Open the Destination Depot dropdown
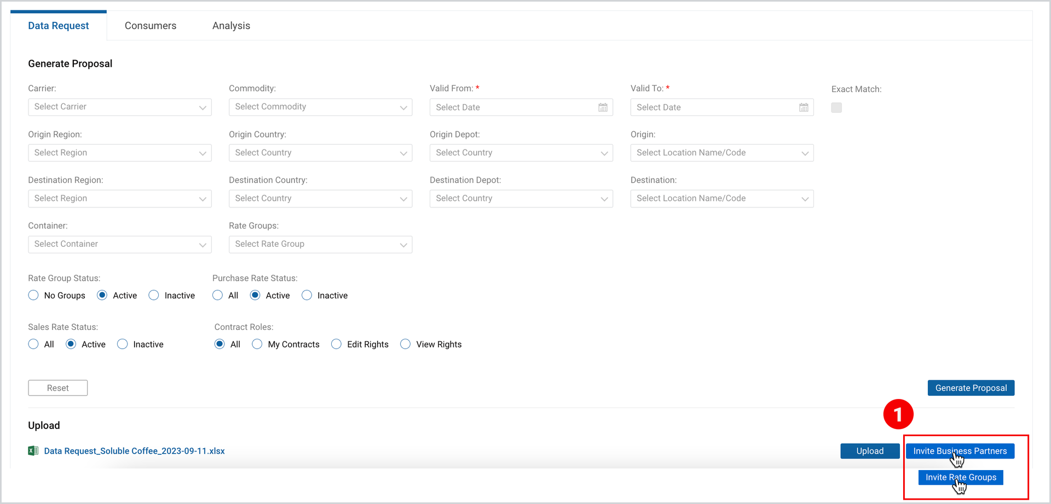The width and height of the screenshot is (1051, 504). pyautogui.click(x=521, y=199)
